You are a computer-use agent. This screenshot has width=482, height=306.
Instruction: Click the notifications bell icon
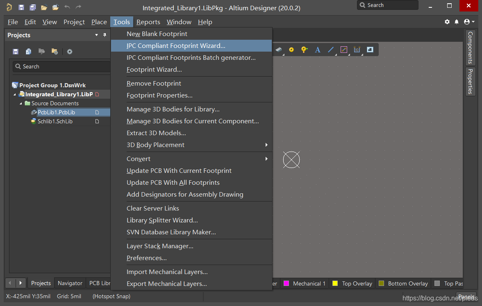457,22
